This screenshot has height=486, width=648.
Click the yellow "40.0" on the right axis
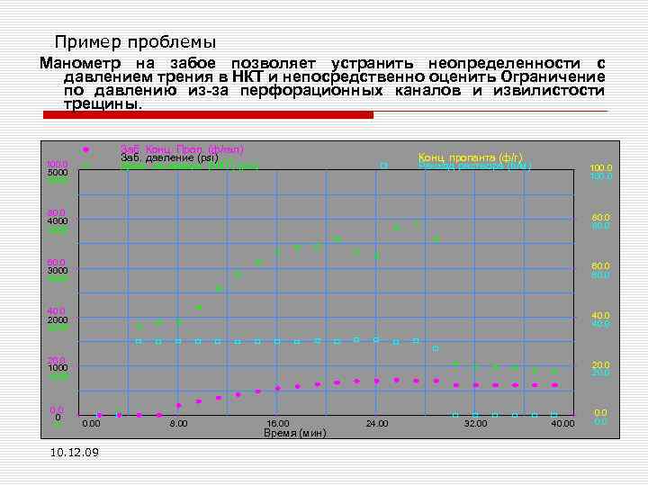point(601,316)
